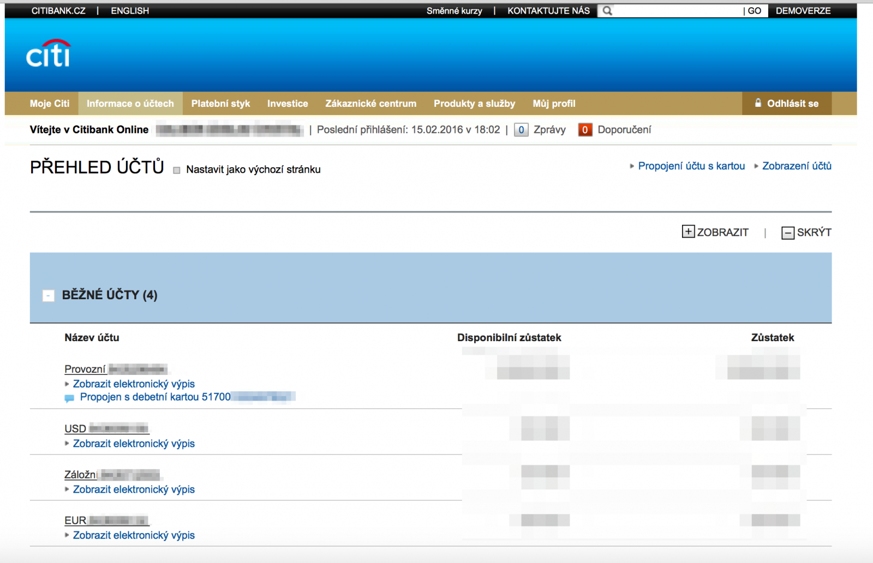Open Platební styk menu

[x=220, y=104]
